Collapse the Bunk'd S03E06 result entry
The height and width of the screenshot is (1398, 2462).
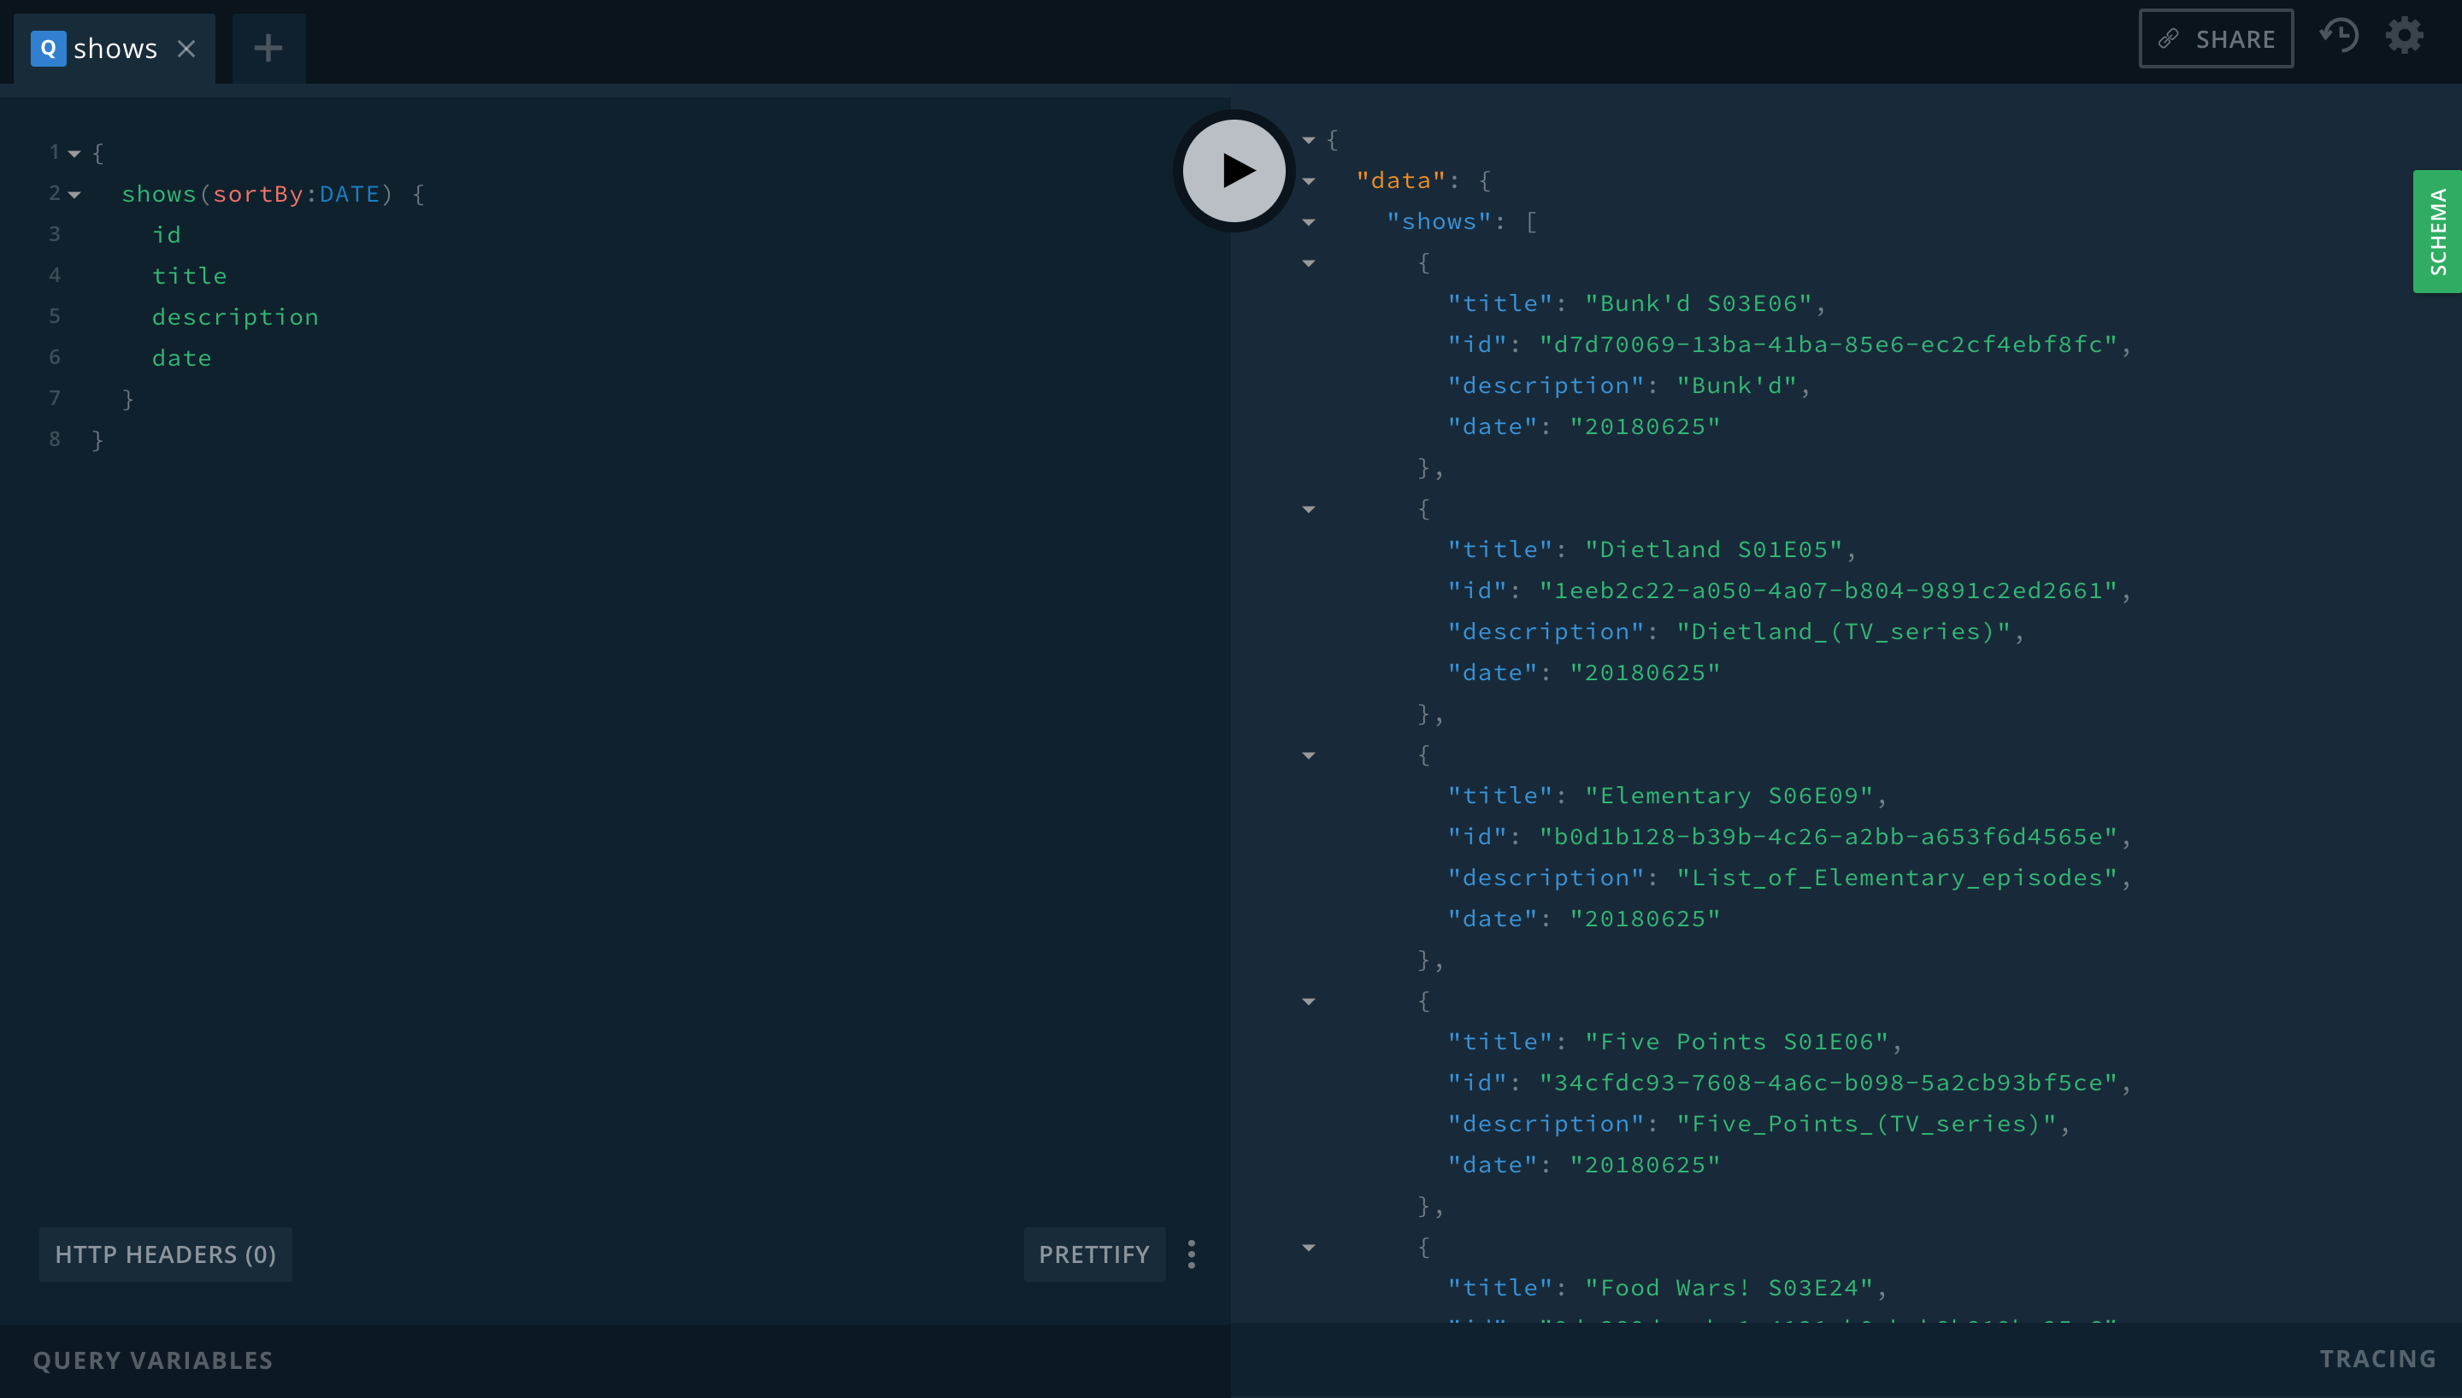1309,263
